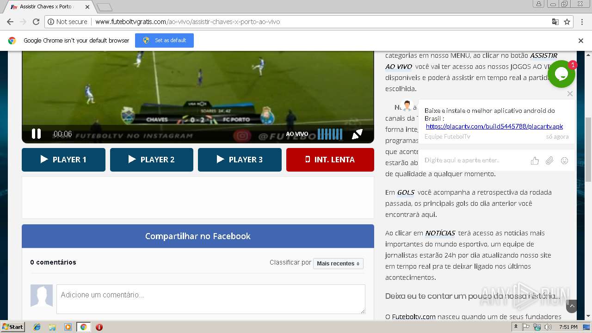The image size is (592, 333).
Task: Open the Chrome menu with three dots
Action: (581, 22)
